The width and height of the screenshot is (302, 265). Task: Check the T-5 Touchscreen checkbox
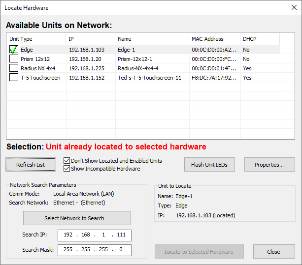(x=14, y=77)
